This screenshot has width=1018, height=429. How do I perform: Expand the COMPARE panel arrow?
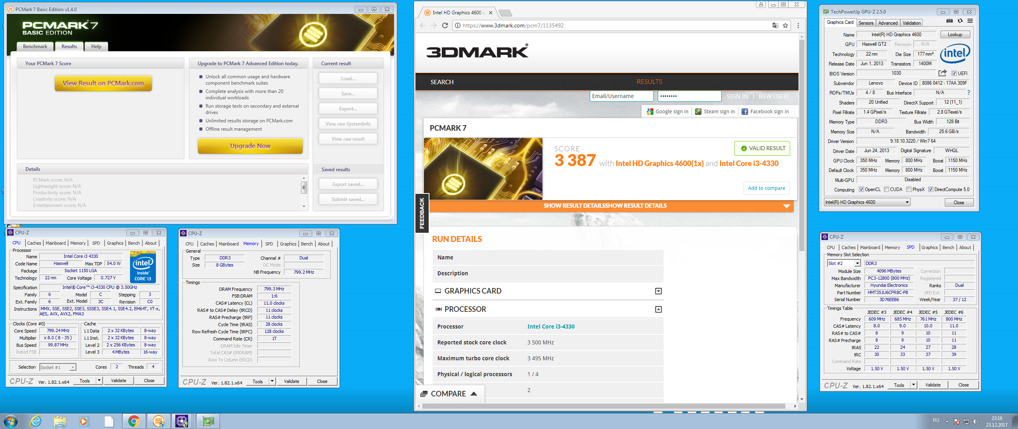(x=474, y=394)
